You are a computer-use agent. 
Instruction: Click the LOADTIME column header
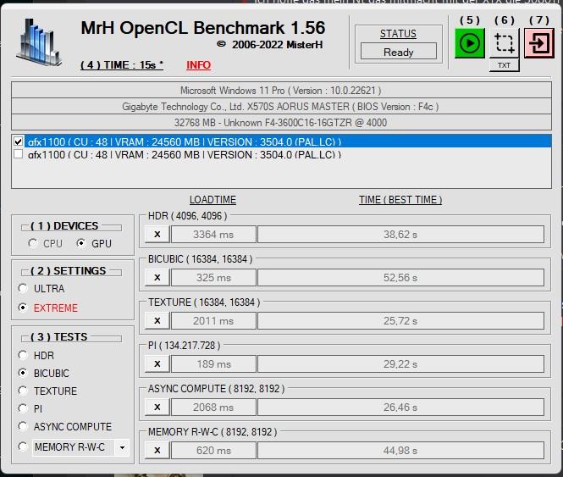(x=213, y=200)
